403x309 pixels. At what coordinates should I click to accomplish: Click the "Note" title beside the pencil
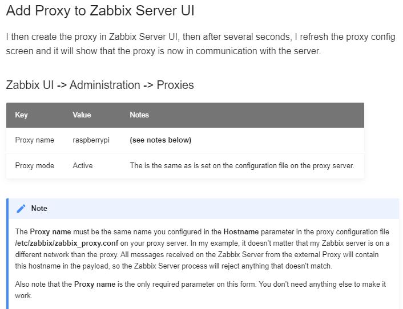click(39, 209)
